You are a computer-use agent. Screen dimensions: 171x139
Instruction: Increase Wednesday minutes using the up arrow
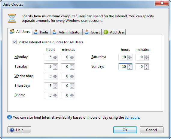(x=72, y=75)
